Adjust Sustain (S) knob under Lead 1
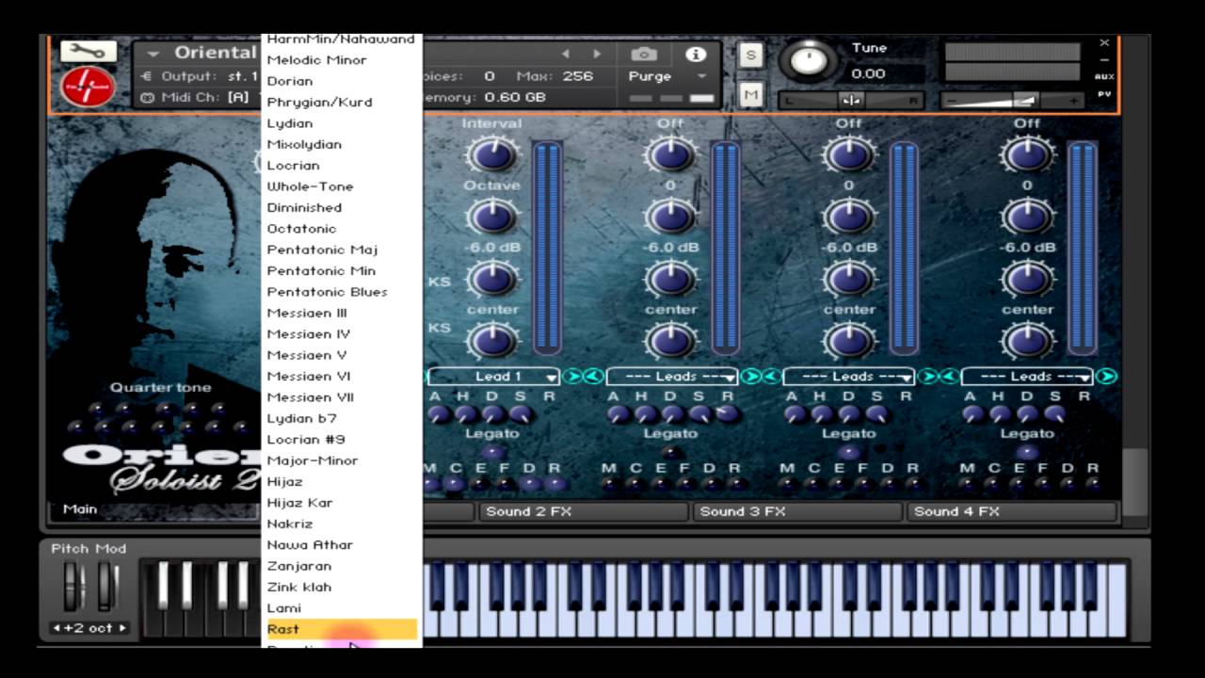The height and width of the screenshot is (678, 1205). pos(521,413)
